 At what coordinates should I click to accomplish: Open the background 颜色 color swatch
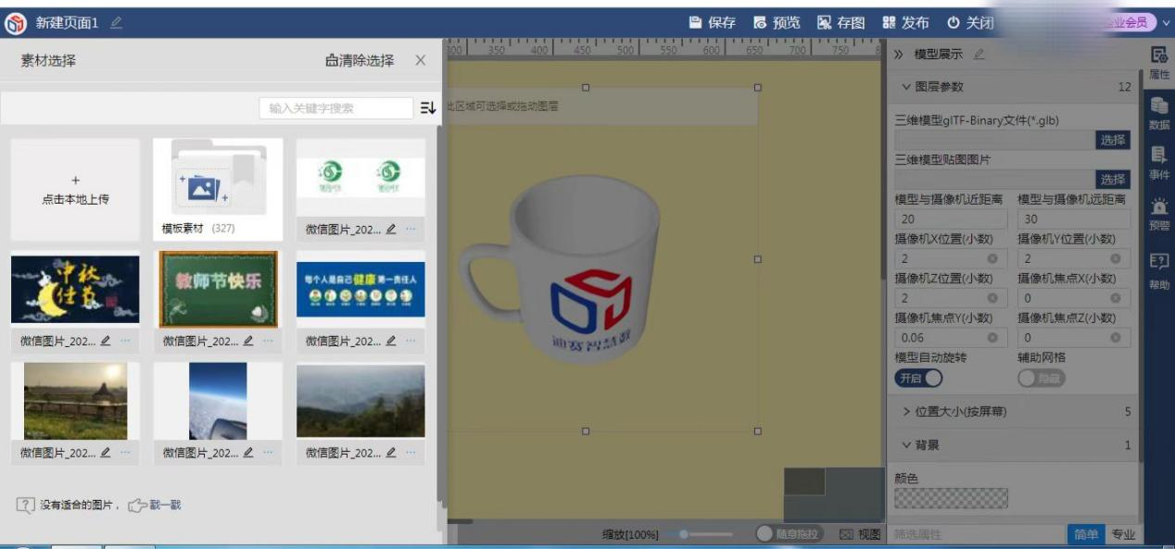tap(951, 498)
